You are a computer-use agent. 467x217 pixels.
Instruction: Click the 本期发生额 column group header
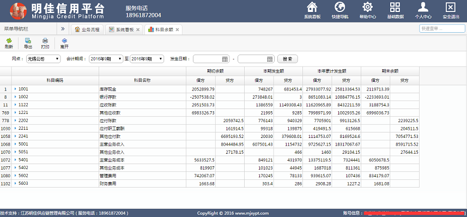274,71
